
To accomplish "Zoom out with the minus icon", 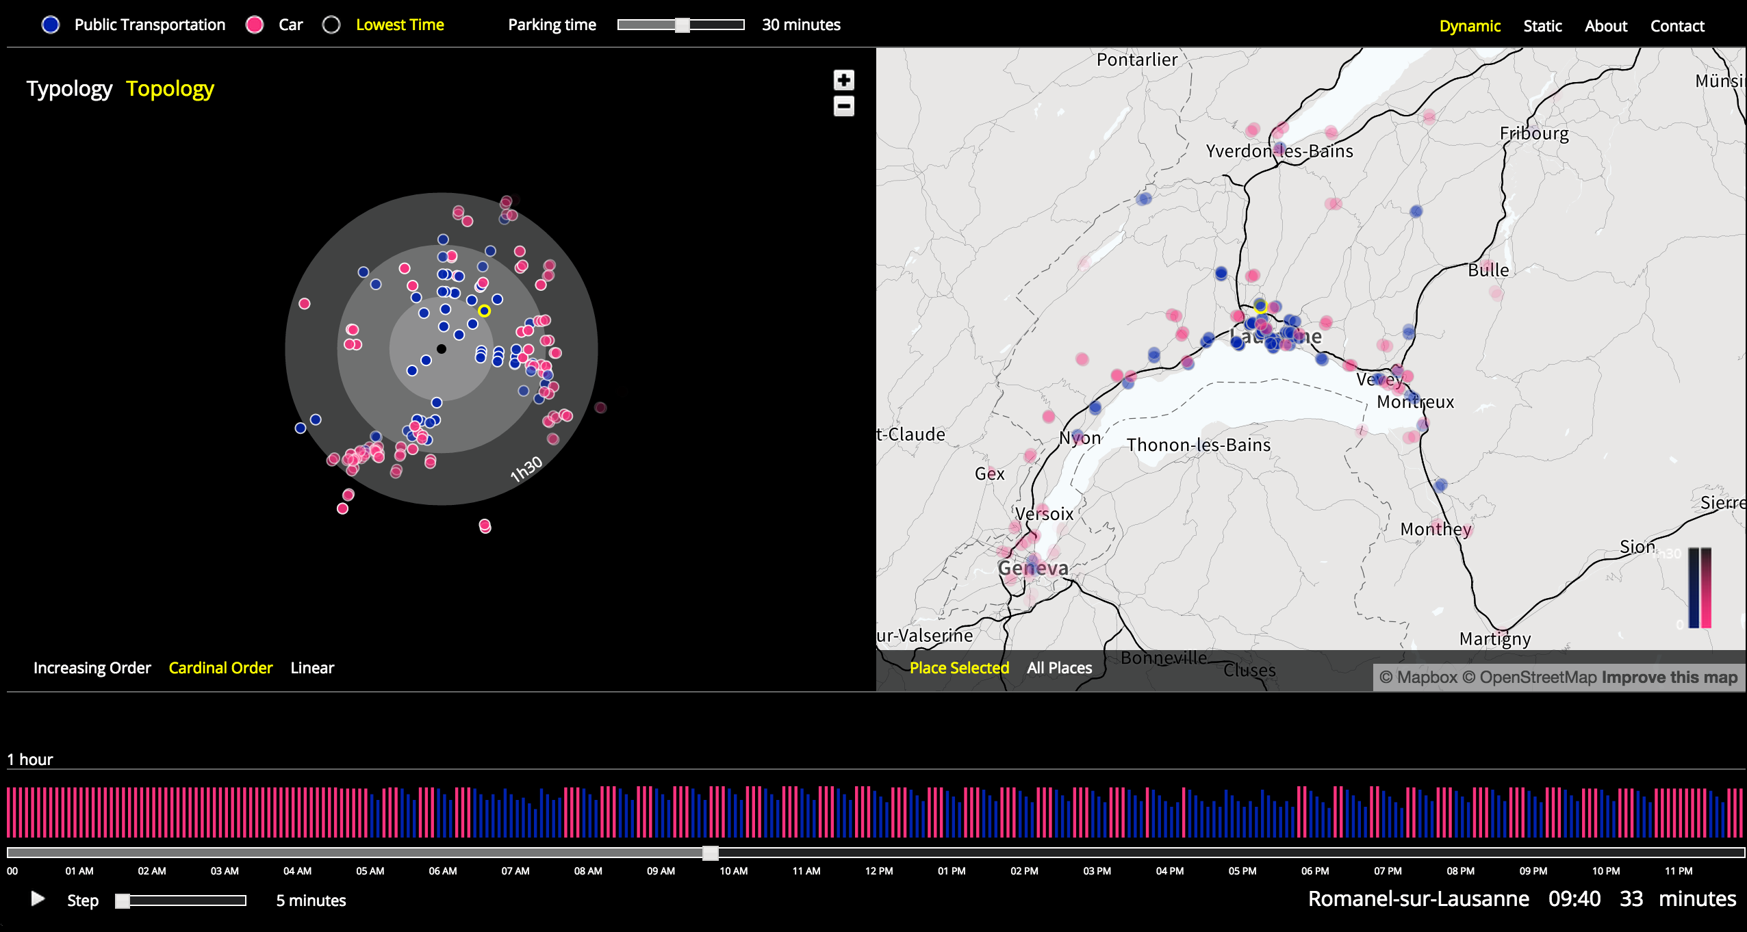I will pos(843,106).
